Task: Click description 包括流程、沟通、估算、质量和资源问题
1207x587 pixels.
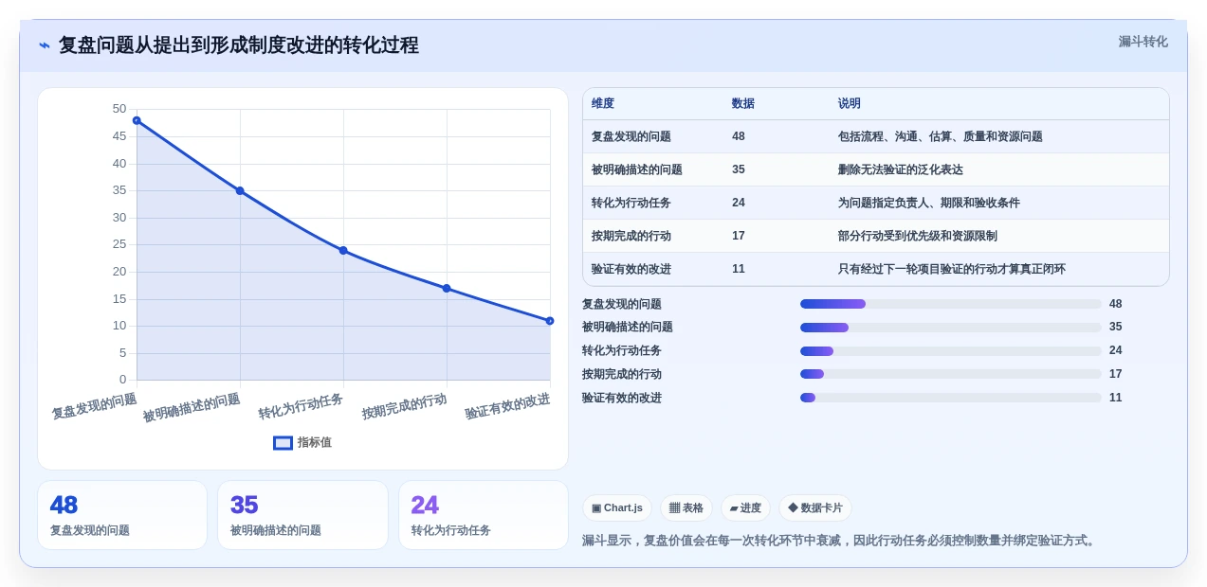Action: (941, 136)
